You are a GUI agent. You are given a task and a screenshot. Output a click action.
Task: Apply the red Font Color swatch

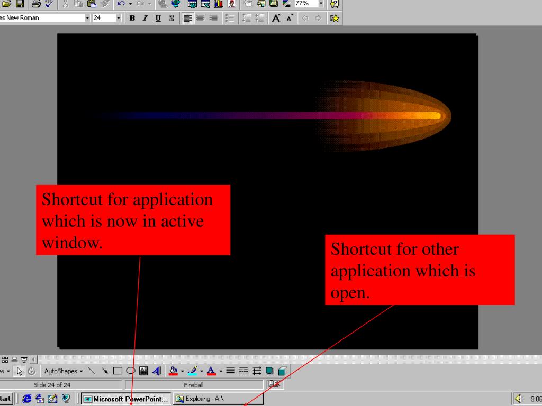(210, 371)
